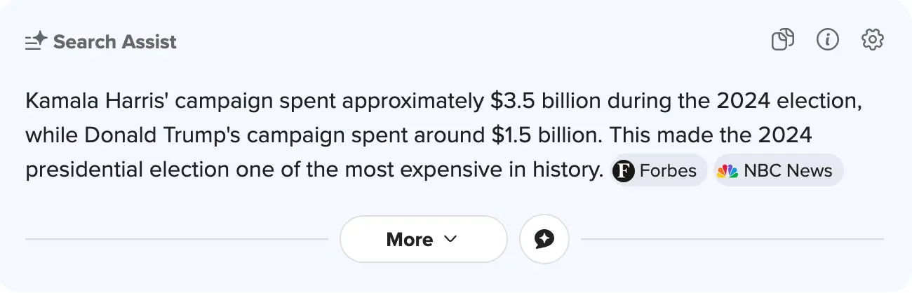Open the follow-up chat bubble icon

544,239
